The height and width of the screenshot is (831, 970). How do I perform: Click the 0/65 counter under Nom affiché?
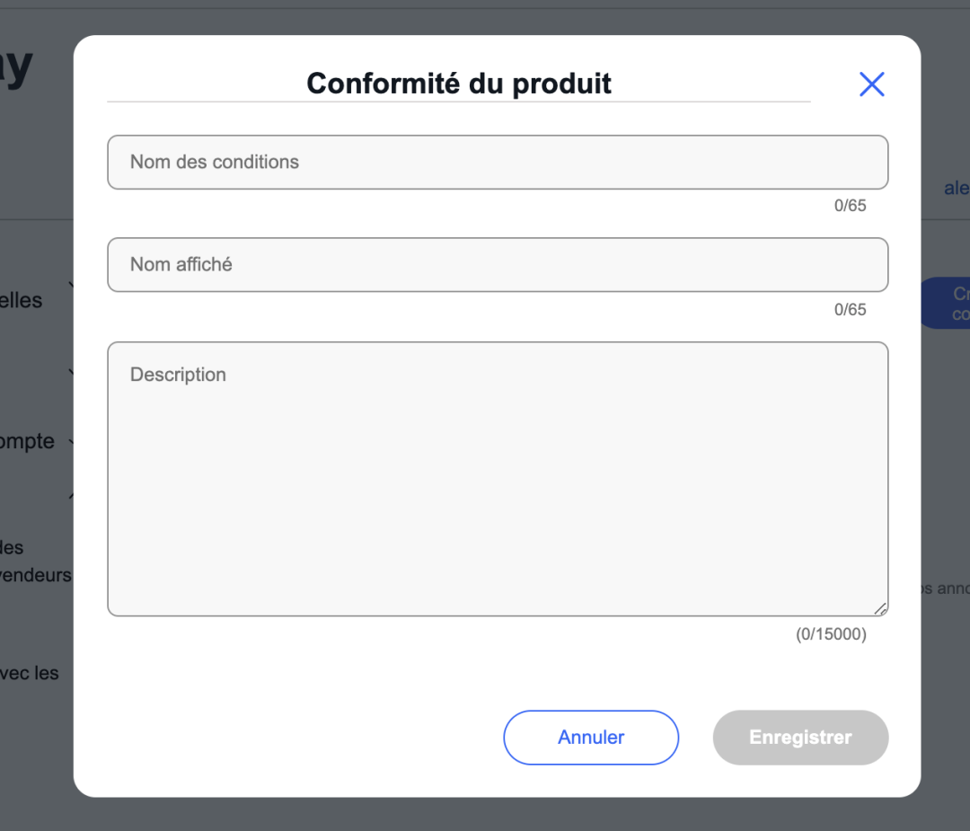850,310
